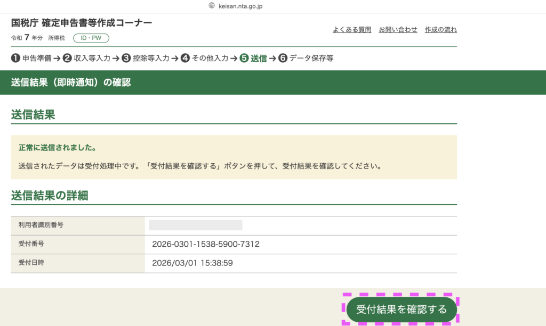Viewport: 546px width, 326px height.
Task: Click the 送信結果の詳細 section heading
Action: click(x=50, y=196)
